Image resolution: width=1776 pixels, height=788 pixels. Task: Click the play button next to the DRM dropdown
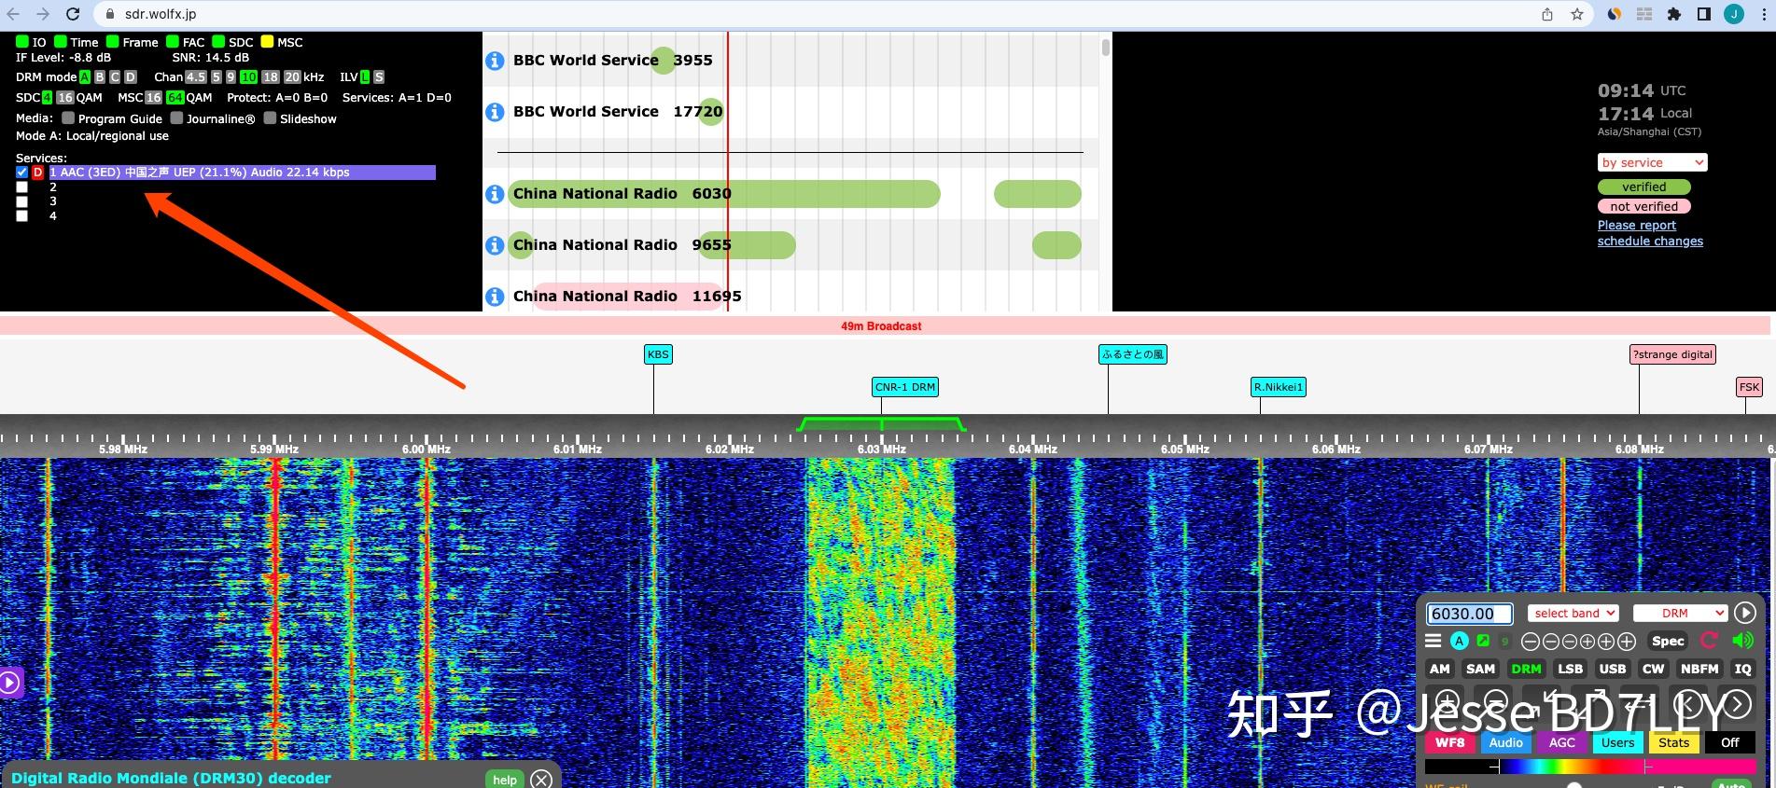[1744, 613]
